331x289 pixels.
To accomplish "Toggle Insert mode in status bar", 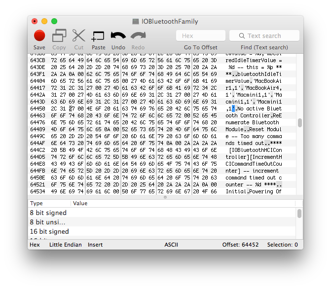I will [95, 245].
